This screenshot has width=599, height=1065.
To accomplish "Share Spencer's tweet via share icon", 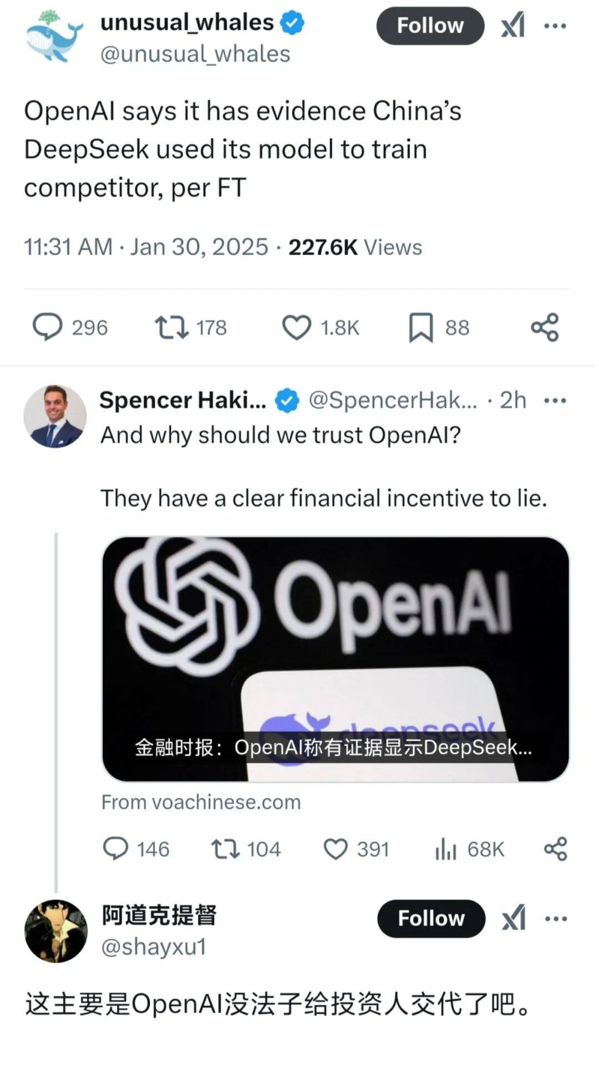I will coord(555,849).
